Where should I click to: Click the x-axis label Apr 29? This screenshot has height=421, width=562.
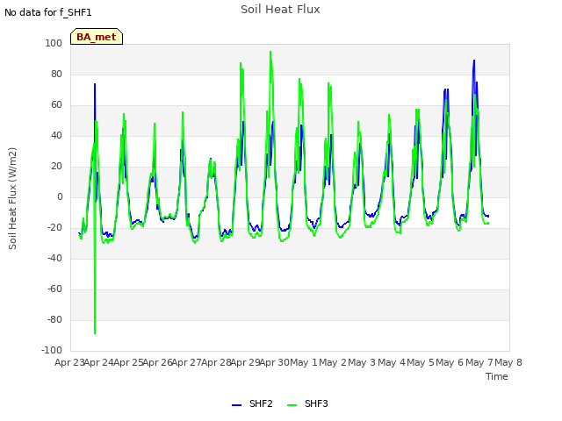(246, 362)
